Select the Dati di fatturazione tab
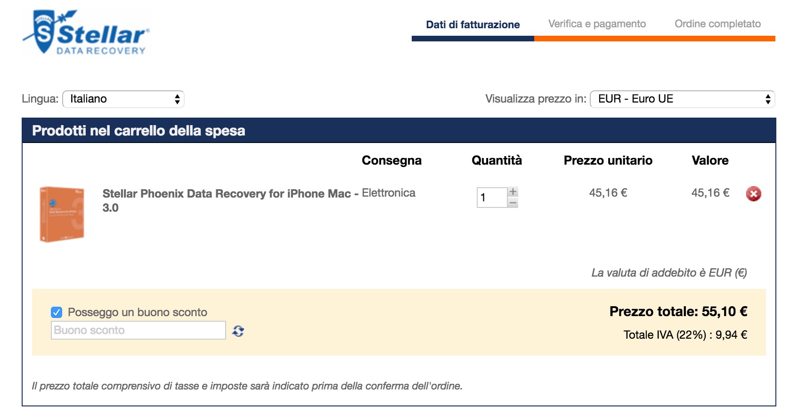The height and width of the screenshot is (413, 798). (x=472, y=24)
